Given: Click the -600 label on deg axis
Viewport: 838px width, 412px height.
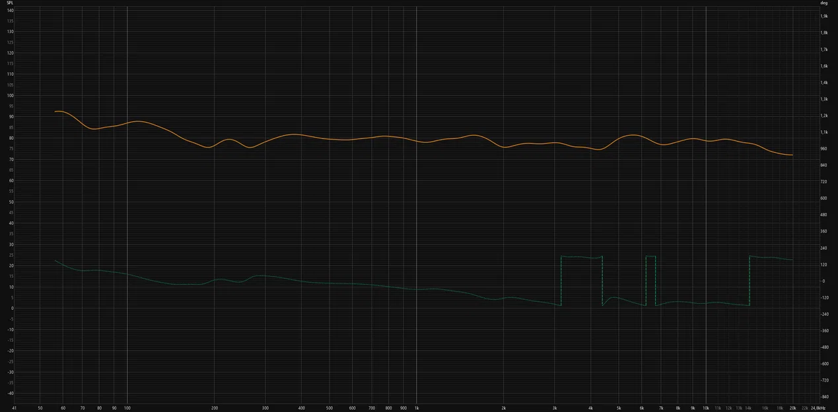Looking at the screenshot, I should 824,364.
